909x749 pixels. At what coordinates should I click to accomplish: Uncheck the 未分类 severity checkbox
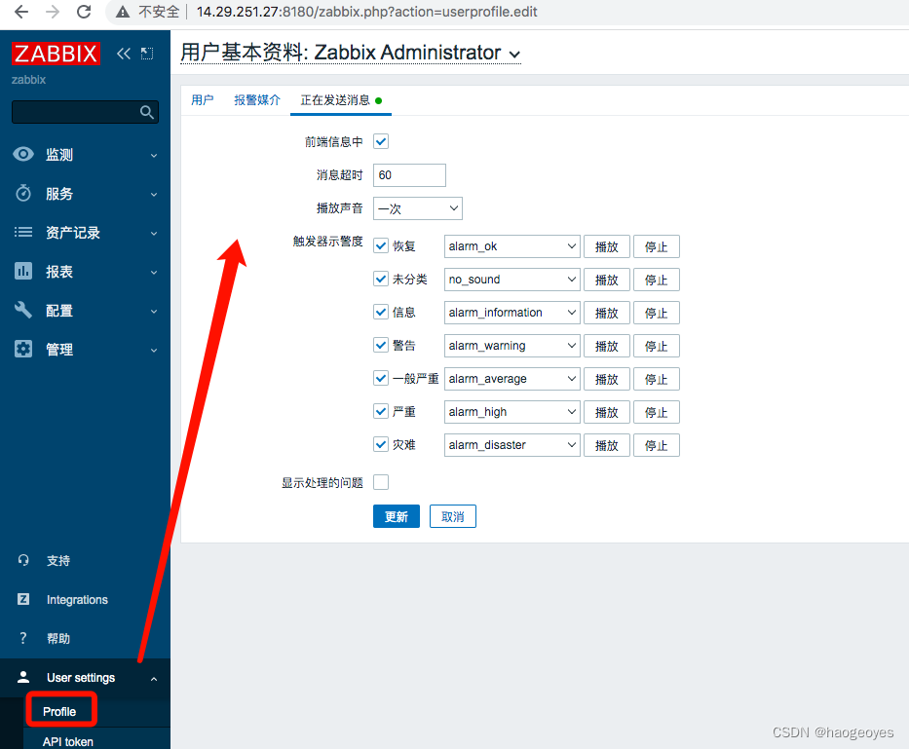pos(381,279)
